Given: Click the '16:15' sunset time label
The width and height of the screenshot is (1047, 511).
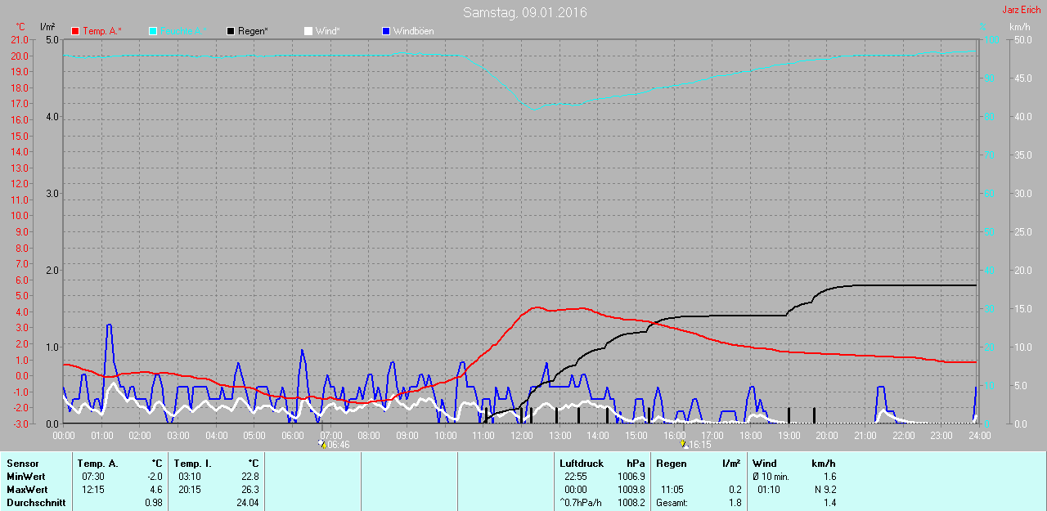Looking at the screenshot, I should click(699, 446).
